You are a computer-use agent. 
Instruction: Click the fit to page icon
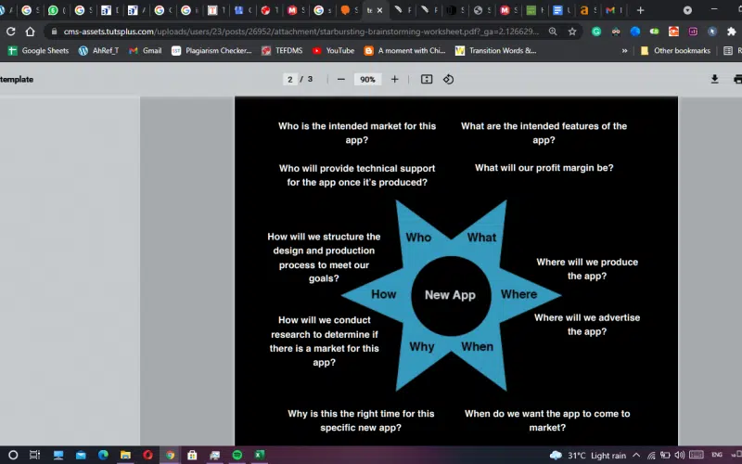coord(427,80)
